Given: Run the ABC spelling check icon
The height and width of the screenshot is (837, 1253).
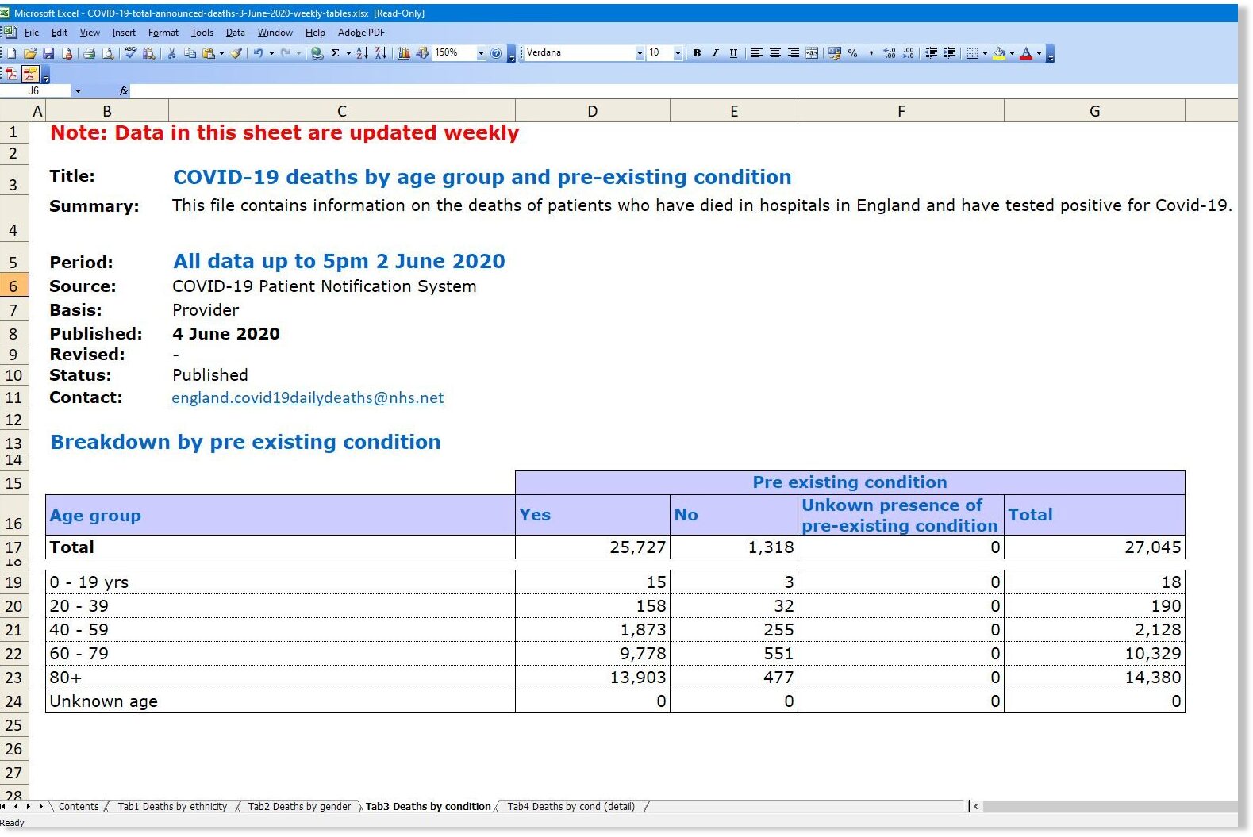Looking at the screenshot, I should tap(130, 53).
